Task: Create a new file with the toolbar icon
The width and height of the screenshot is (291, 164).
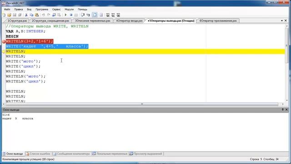Action: (4, 15)
